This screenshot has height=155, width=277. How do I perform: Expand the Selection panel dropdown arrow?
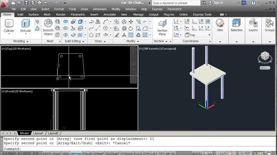(236, 42)
